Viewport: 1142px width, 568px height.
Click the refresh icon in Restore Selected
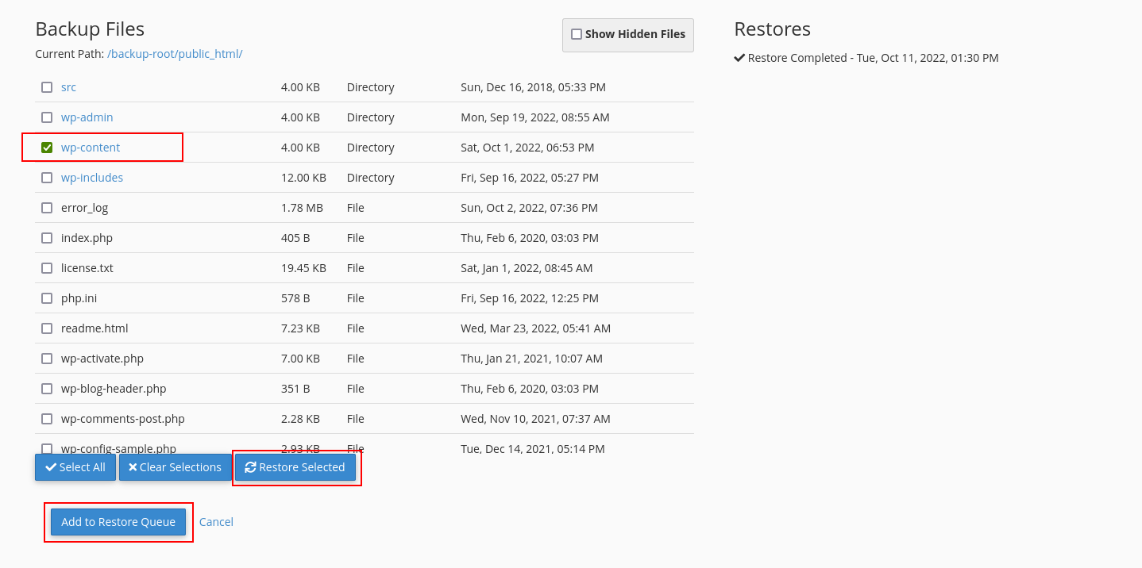click(x=250, y=467)
